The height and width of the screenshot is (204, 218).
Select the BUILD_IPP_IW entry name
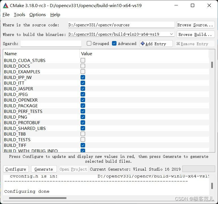[x=18, y=77]
